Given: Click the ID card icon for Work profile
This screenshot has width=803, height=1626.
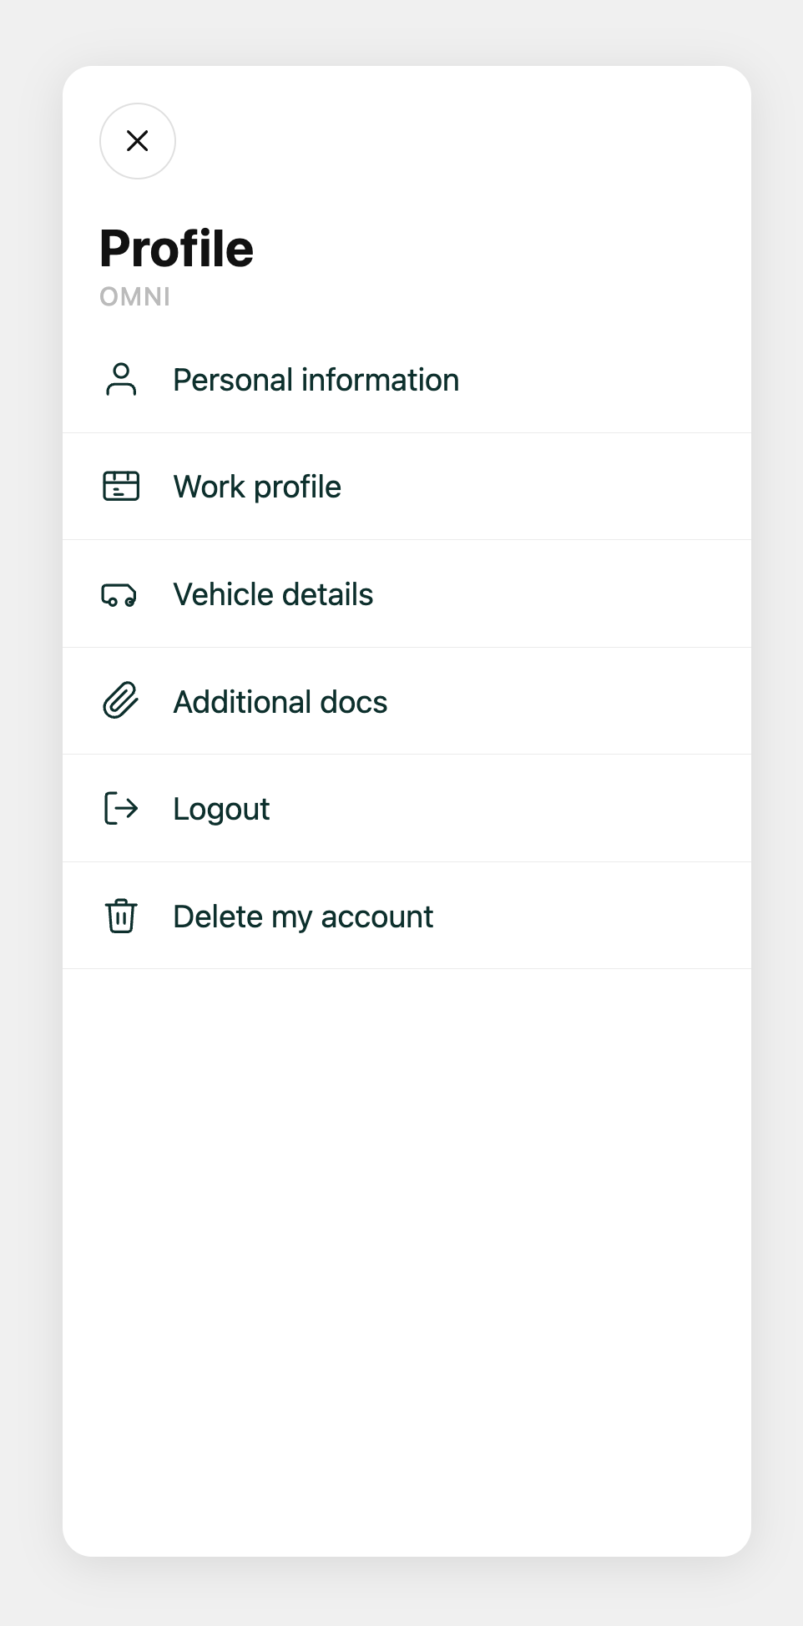Looking at the screenshot, I should [121, 486].
